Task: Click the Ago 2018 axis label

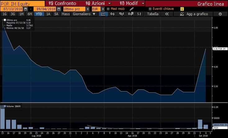Action: click(132, 136)
